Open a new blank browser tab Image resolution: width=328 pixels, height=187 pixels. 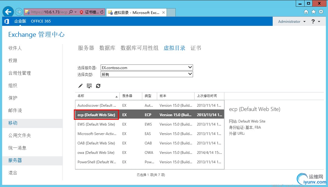[171, 12]
